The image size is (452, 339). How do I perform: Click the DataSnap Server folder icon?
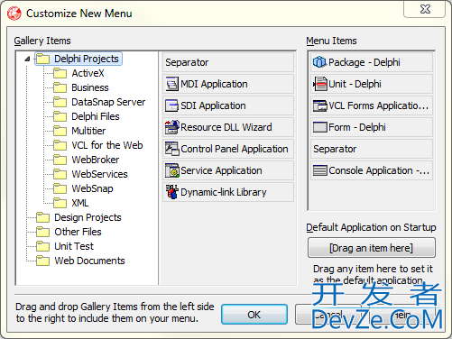click(x=60, y=102)
